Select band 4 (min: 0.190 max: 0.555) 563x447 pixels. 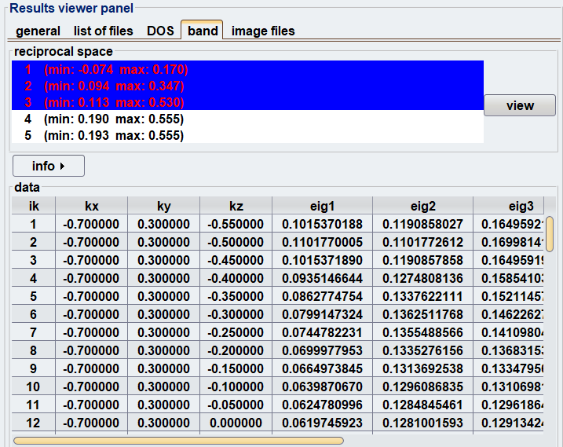248,119
